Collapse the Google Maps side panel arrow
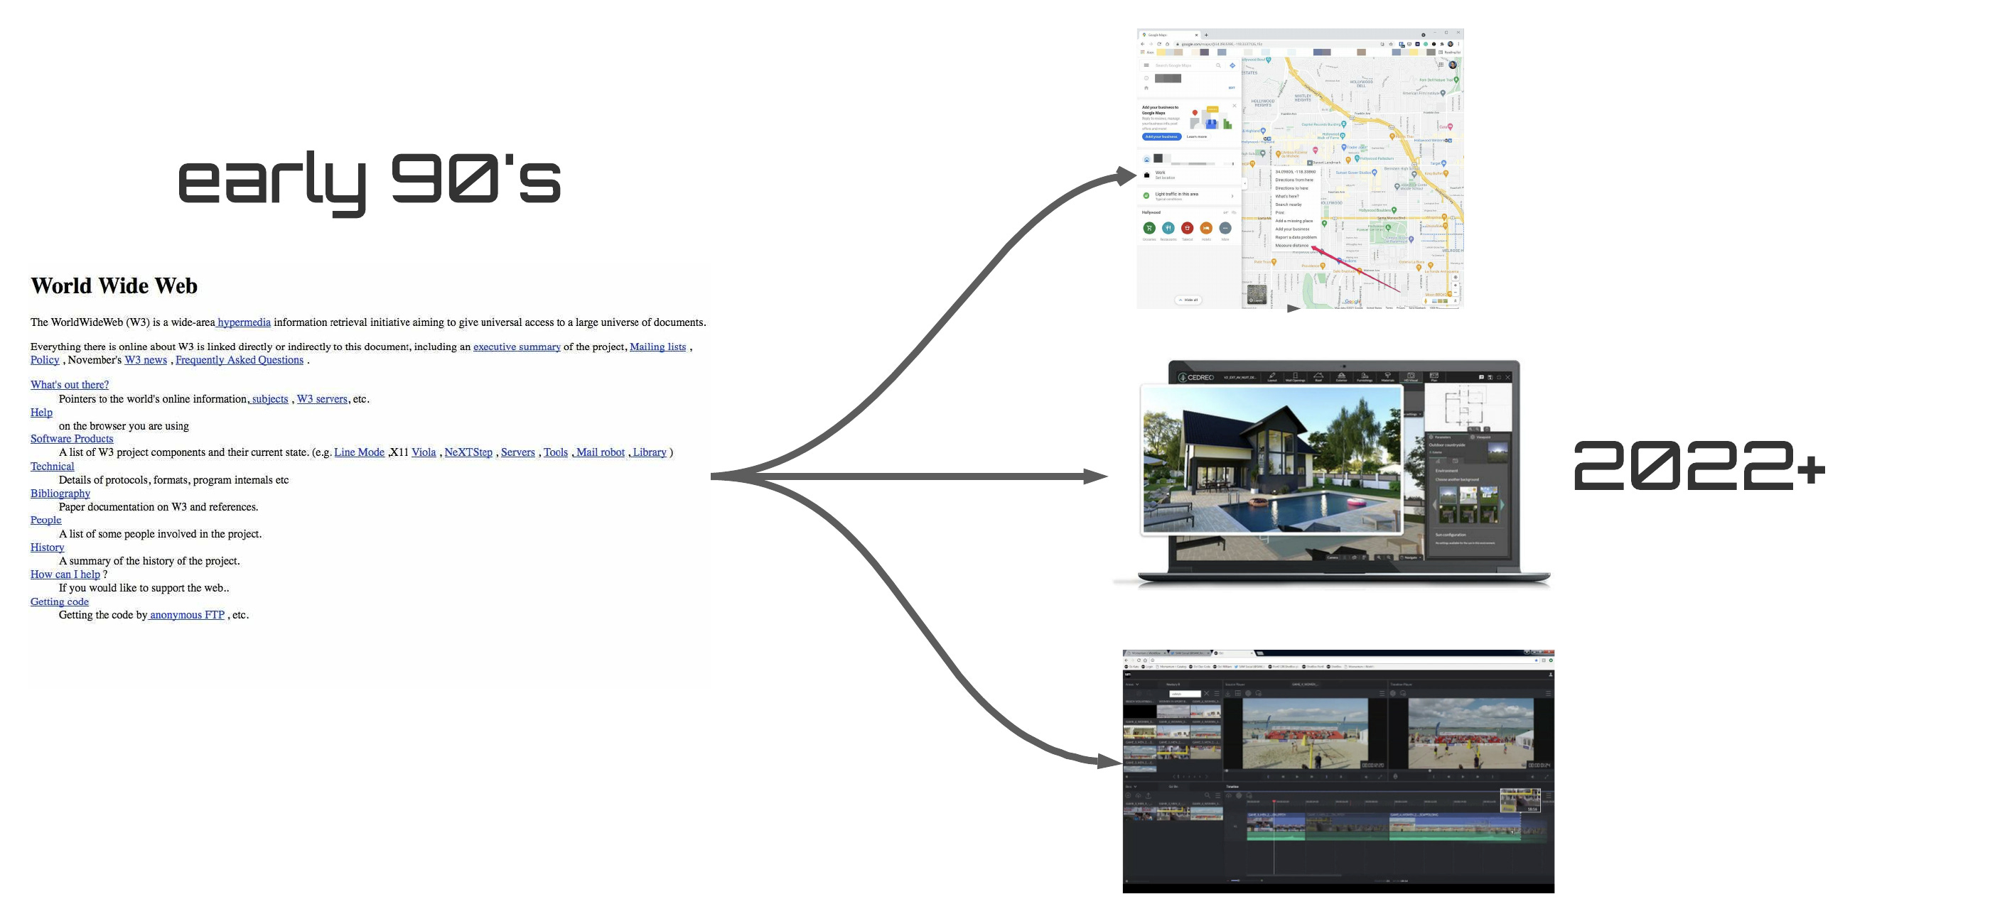Image resolution: width=1990 pixels, height=921 pixels. click(1244, 184)
